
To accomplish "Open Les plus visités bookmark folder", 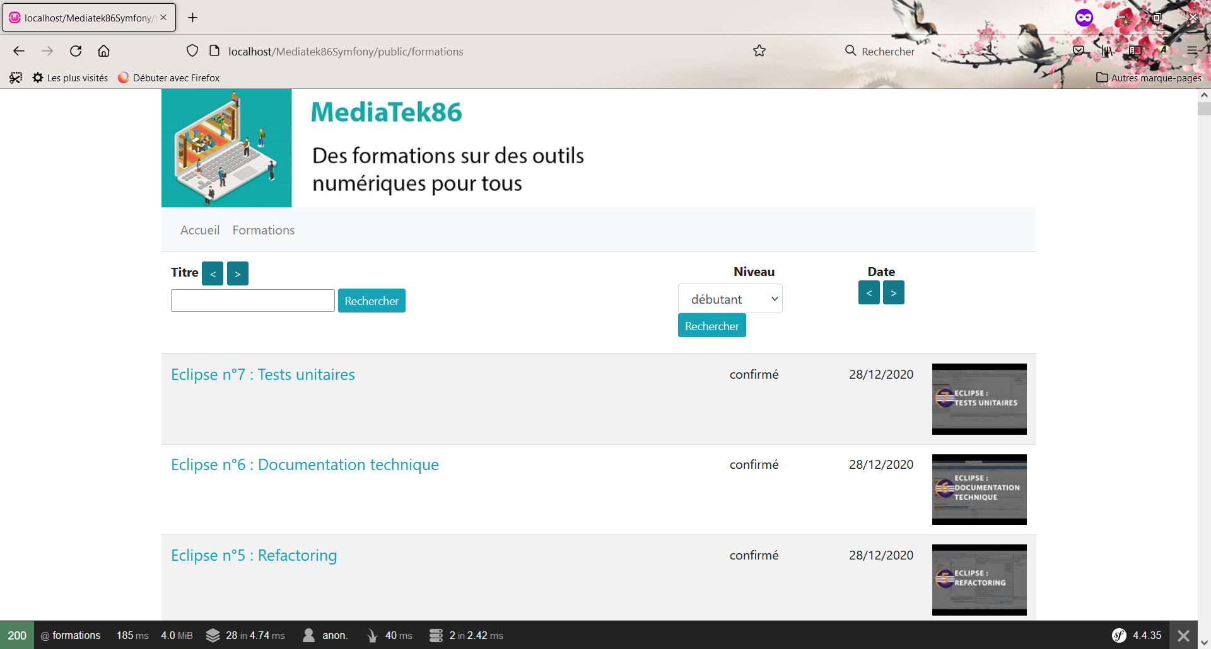I will pos(70,78).
